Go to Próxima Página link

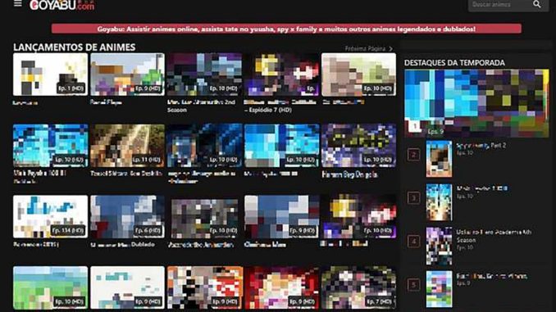click(x=369, y=48)
